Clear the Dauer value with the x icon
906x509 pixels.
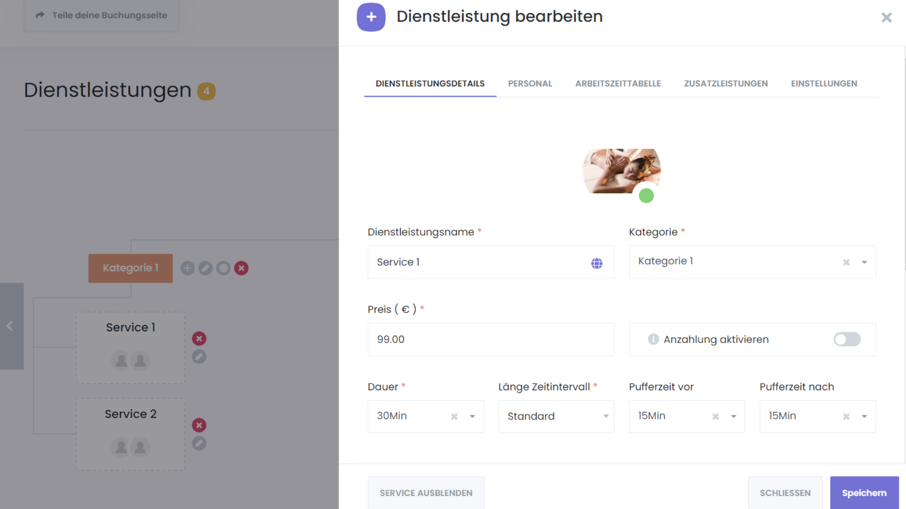tap(454, 417)
